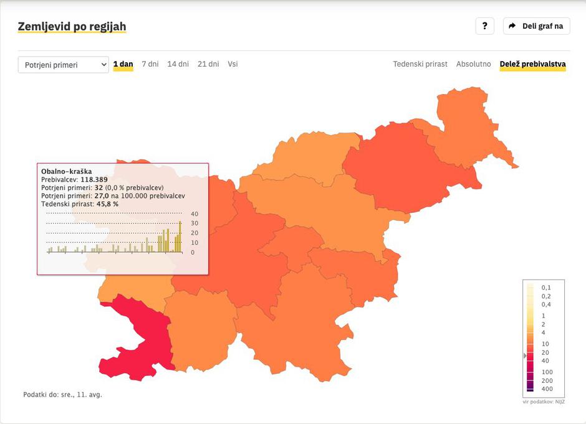Image resolution: width=586 pixels, height=424 pixels.
Task: Click the Prebivalcev: 118.389 tooltip line
Action: click(74, 179)
